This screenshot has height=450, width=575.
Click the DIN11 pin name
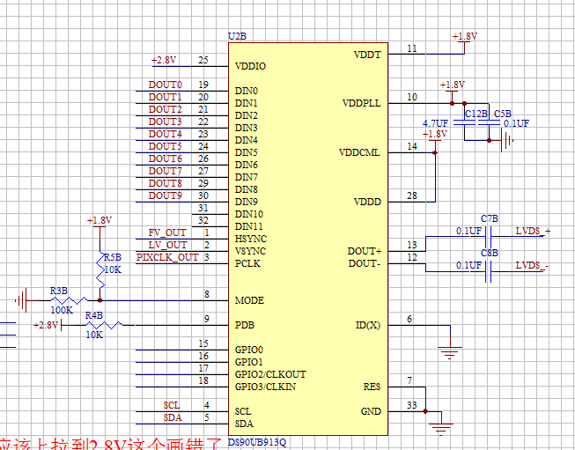249,226
